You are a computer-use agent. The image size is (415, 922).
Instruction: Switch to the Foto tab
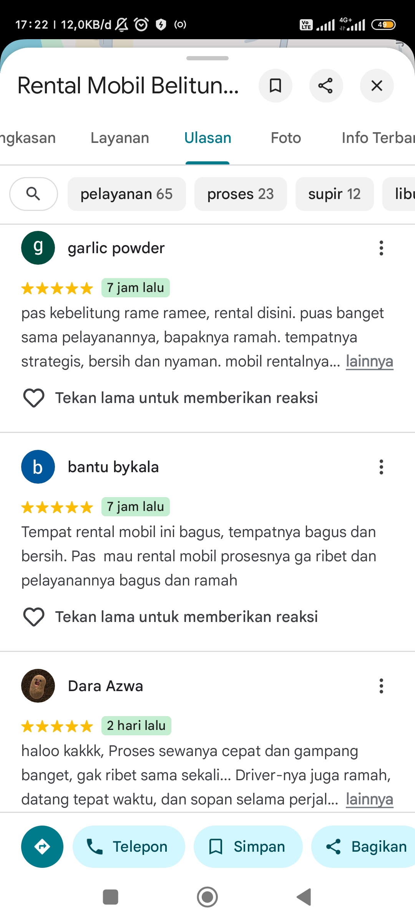(286, 138)
